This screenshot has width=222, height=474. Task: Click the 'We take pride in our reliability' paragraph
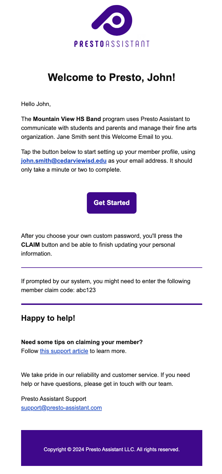[105, 375]
